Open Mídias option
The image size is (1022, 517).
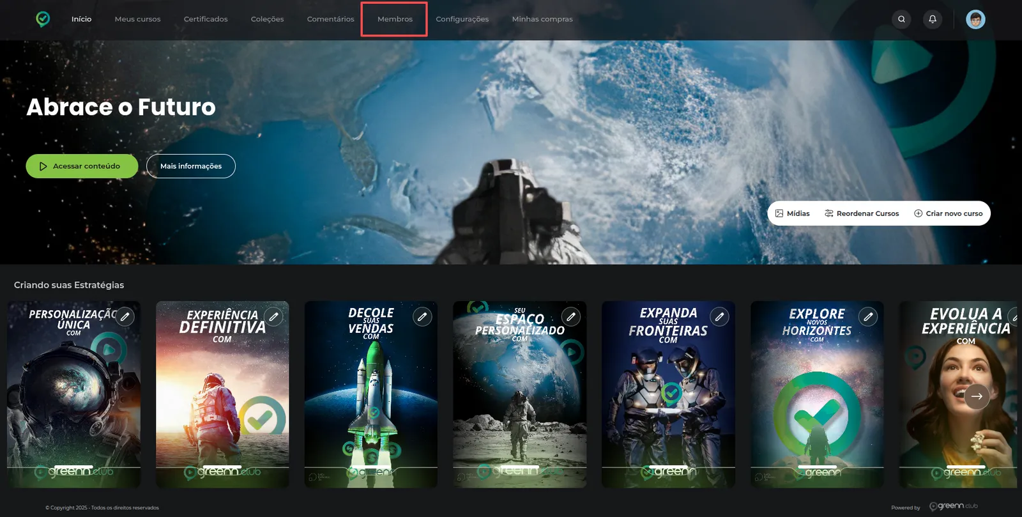(x=792, y=213)
